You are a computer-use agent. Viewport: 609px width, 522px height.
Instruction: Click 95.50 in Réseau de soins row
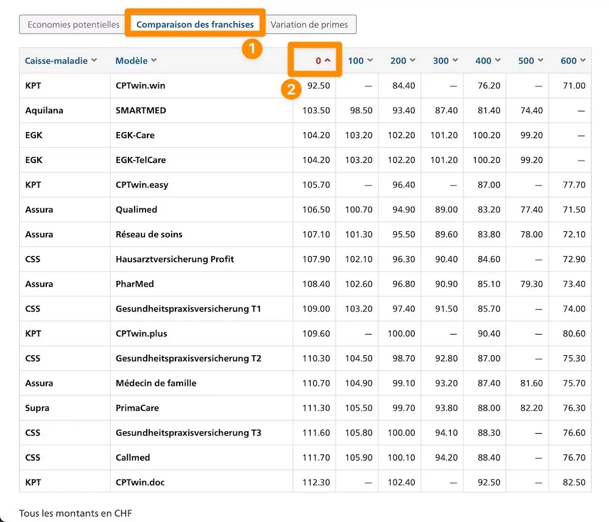pyautogui.click(x=404, y=234)
